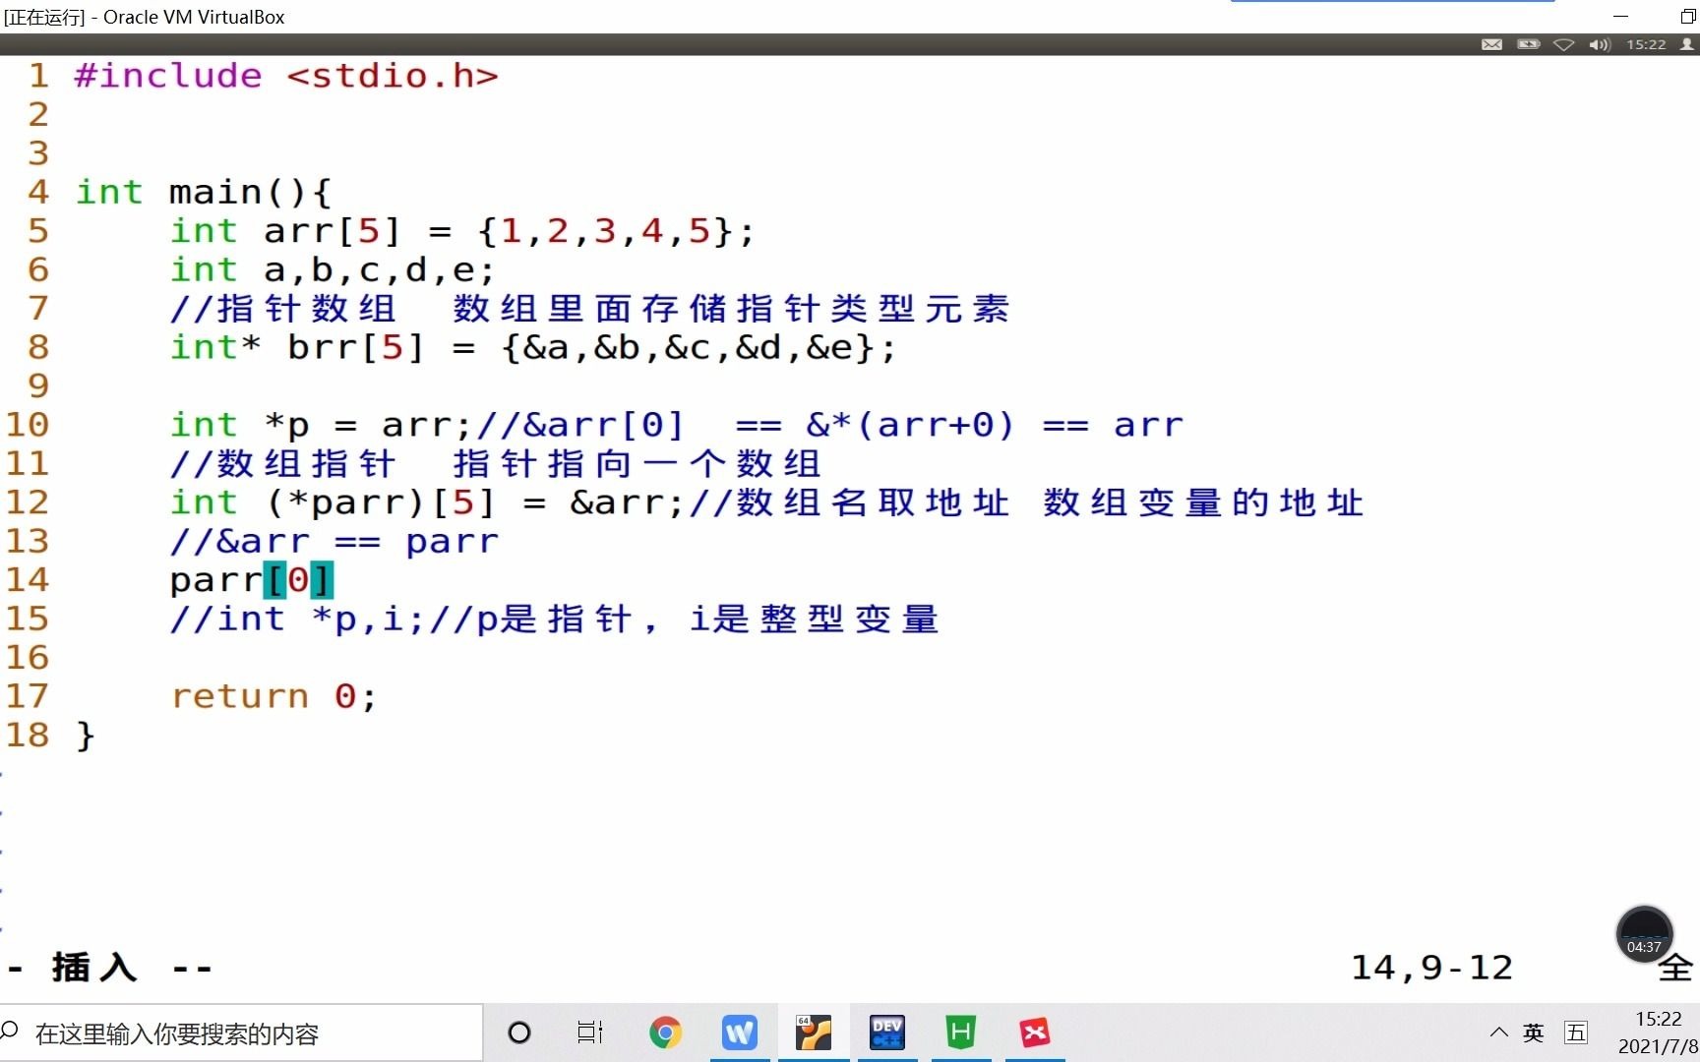Viewport: 1700px width, 1062px height.
Task: Click the Windows search box
Action: 242,1033
